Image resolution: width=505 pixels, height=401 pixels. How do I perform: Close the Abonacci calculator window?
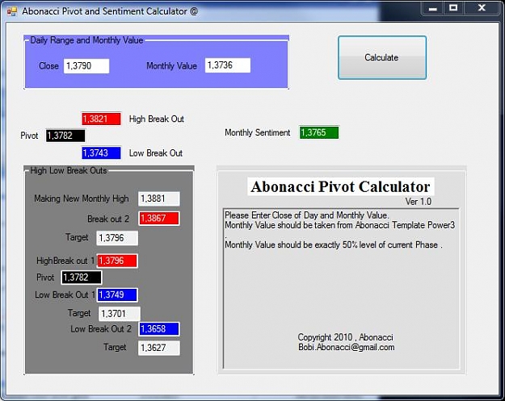(x=482, y=8)
